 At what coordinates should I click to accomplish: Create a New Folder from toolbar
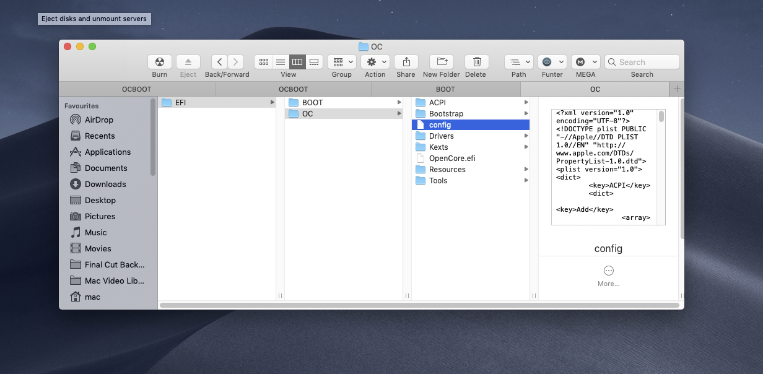click(x=442, y=62)
